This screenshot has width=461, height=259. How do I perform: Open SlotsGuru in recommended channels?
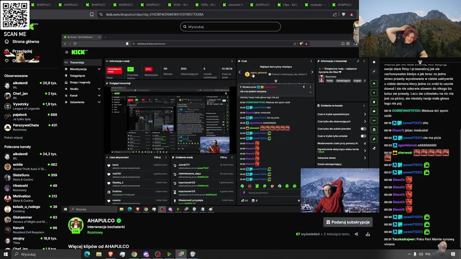point(31,177)
